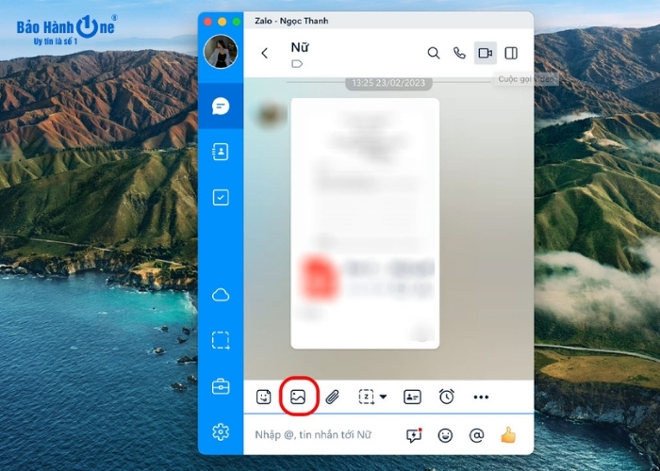The image size is (660, 471).
Task: Open the To-do checkbox icon in sidebar
Action: click(x=221, y=197)
